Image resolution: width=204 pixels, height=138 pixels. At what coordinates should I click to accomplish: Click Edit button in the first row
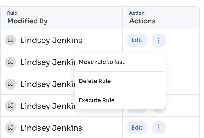(137, 40)
